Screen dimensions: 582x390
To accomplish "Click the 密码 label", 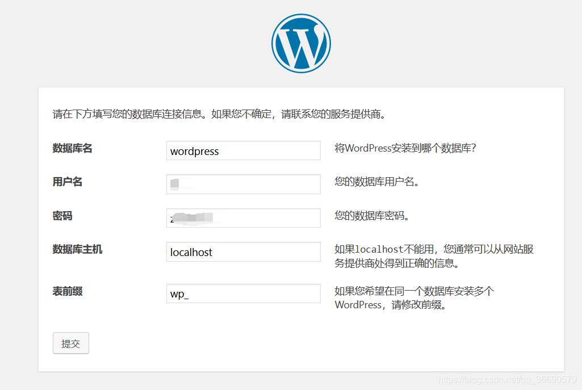I will (x=62, y=216).
